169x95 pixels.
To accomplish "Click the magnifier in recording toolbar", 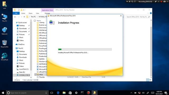I will (132, 2).
